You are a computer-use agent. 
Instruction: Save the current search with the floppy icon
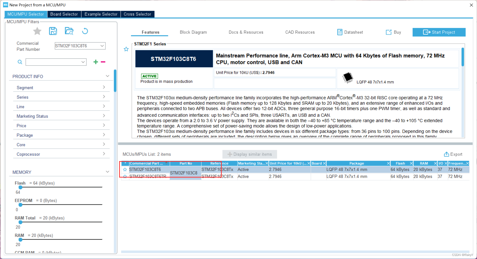pyautogui.click(x=53, y=31)
